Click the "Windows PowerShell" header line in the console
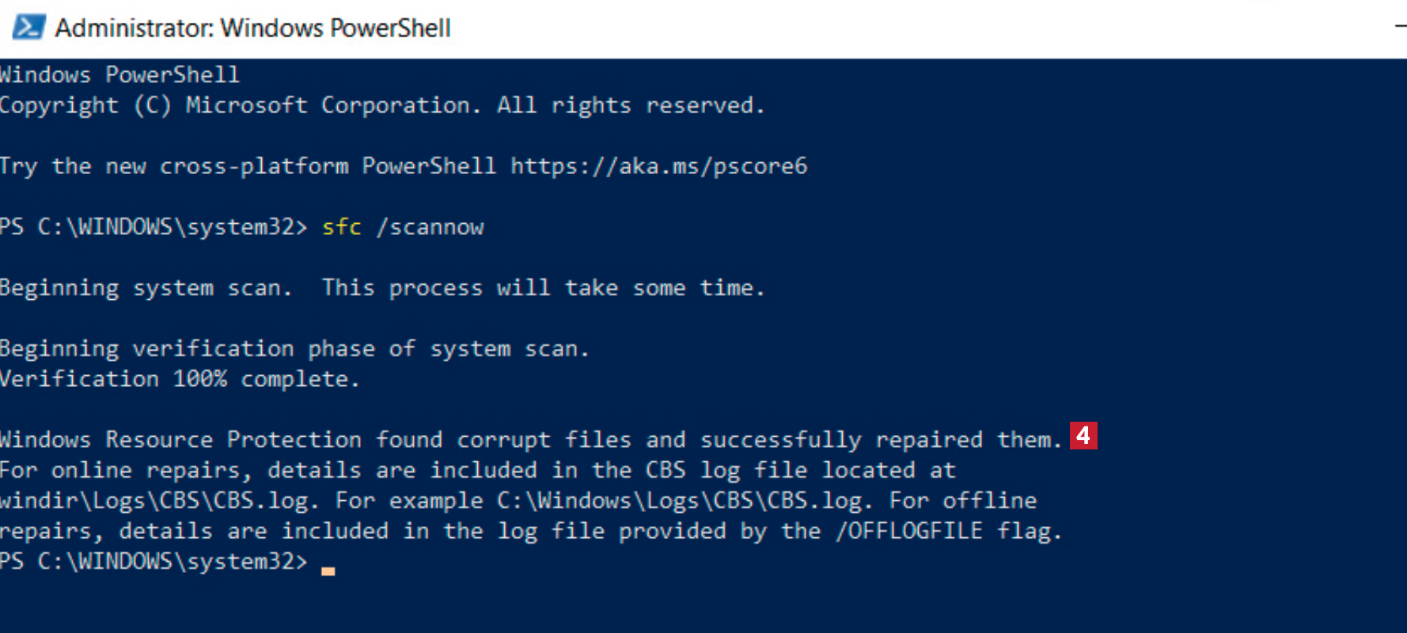Screen dimensions: 1407x633 (x=119, y=75)
